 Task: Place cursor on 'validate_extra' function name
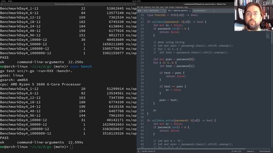click(163, 120)
